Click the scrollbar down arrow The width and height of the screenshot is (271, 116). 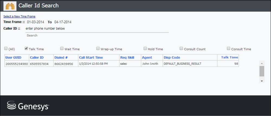coord(262,81)
